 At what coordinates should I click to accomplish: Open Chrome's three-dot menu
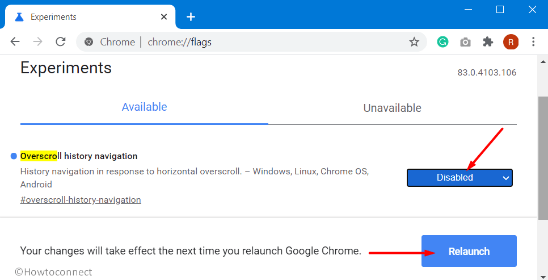[533, 42]
